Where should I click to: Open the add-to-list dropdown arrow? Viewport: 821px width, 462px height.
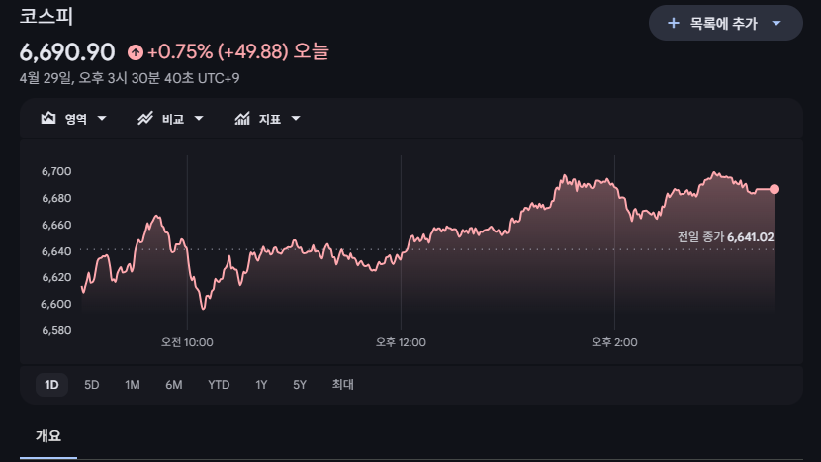tap(776, 23)
